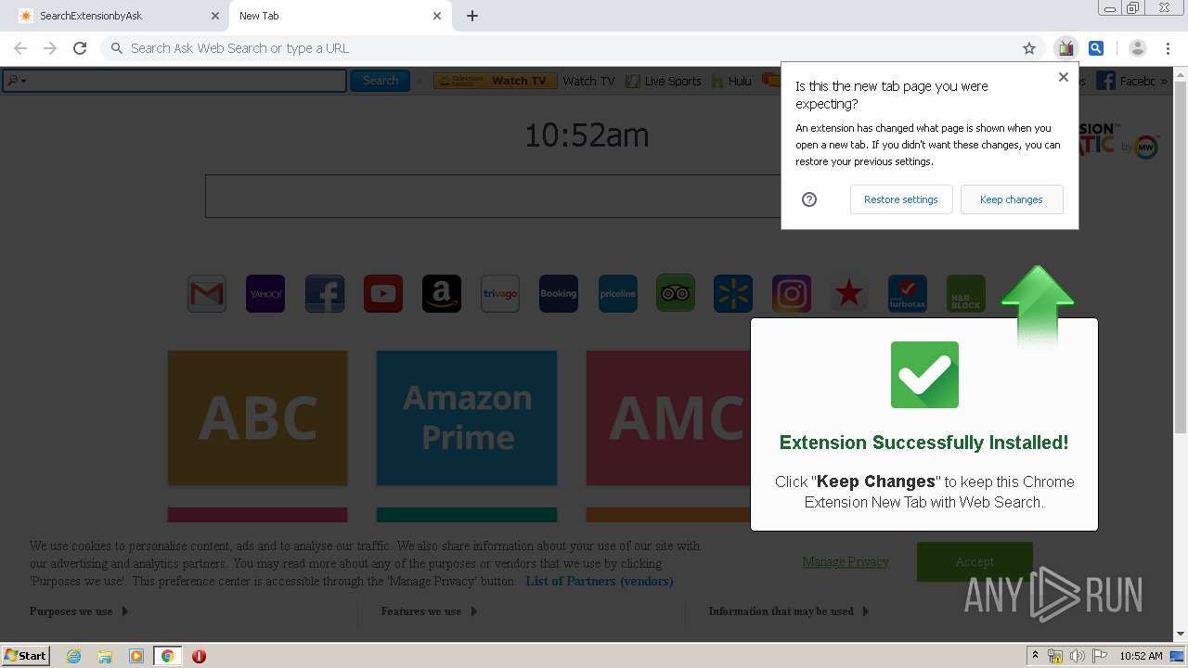Reload the current page

(x=80, y=48)
